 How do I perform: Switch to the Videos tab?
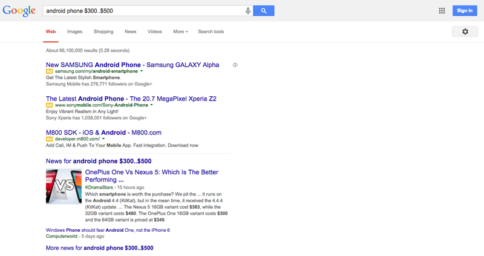155,31
